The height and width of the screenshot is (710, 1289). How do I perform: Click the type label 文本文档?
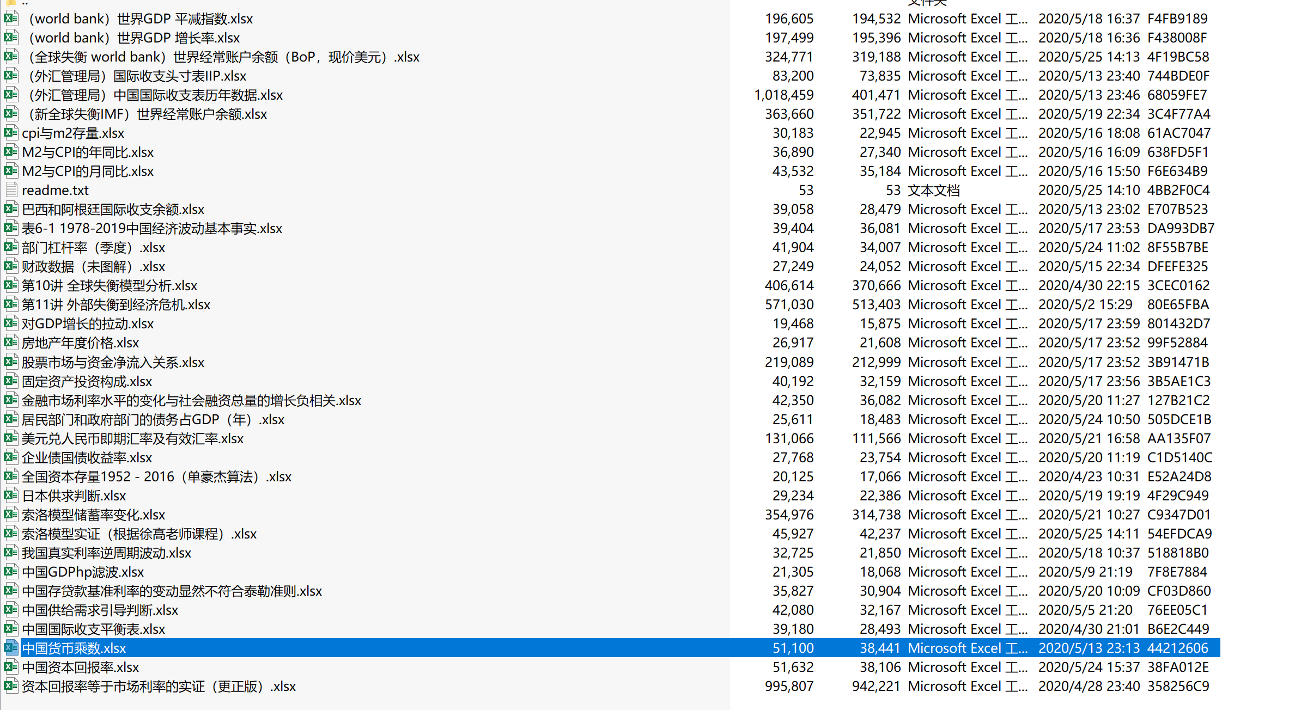click(x=934, y=191)
